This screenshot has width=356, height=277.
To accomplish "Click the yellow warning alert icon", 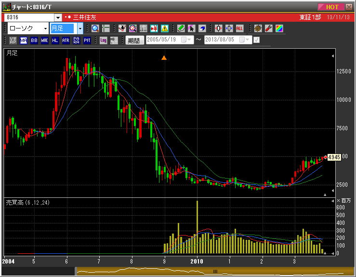I will (x=165, y=28).
